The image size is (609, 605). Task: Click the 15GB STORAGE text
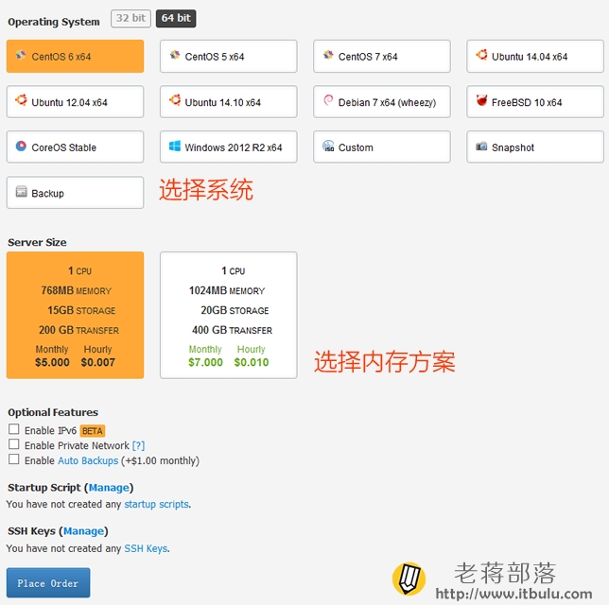click(81, 310)
